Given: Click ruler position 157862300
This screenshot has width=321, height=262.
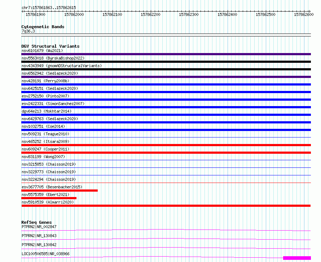Looking at the screenshot, I should point(189,14).
